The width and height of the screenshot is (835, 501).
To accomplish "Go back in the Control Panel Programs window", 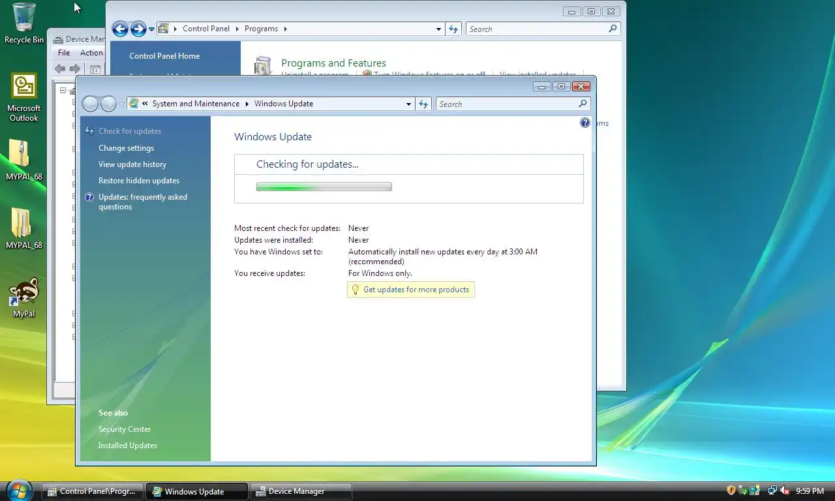I will (120, 29).
